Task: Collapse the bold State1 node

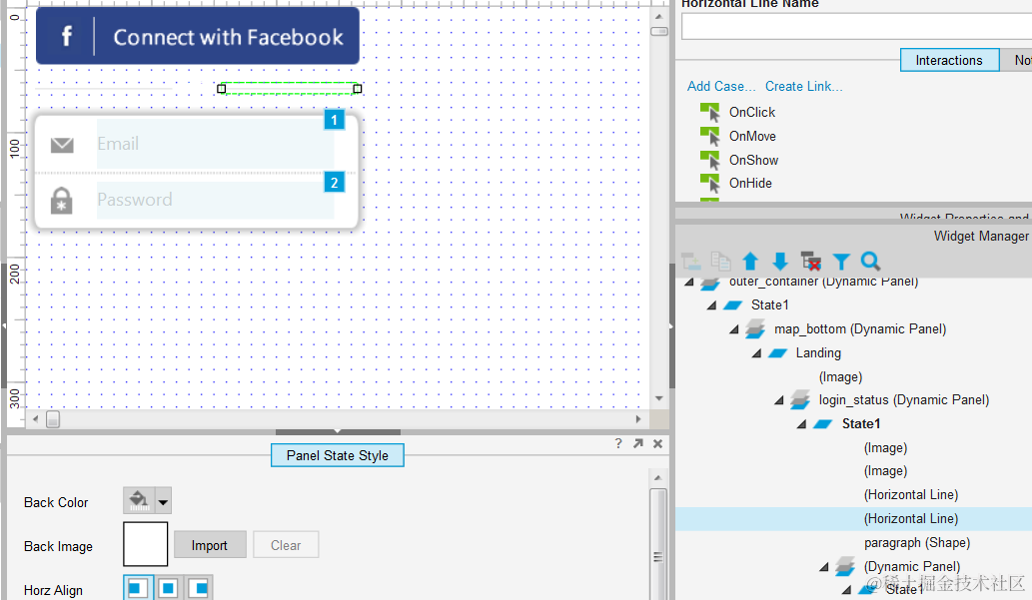Action: tap(801, 424)
